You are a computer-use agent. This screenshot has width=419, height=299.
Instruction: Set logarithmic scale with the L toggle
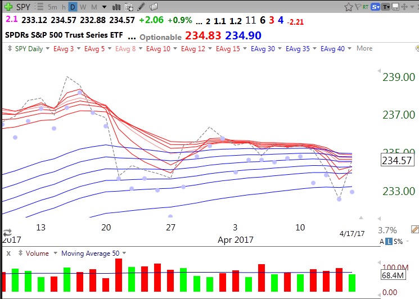(x=389, y=242)
